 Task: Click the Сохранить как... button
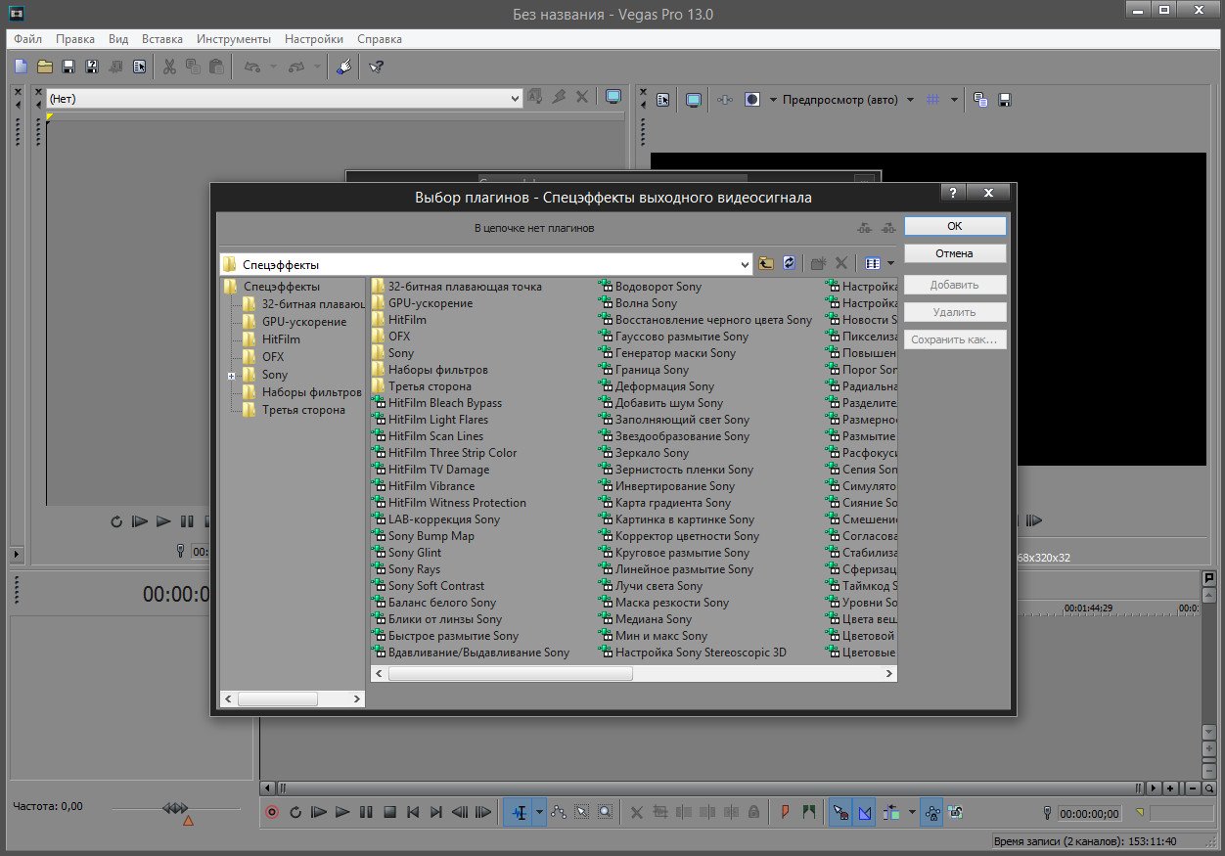pyautogui.click(x=955, y=339)
